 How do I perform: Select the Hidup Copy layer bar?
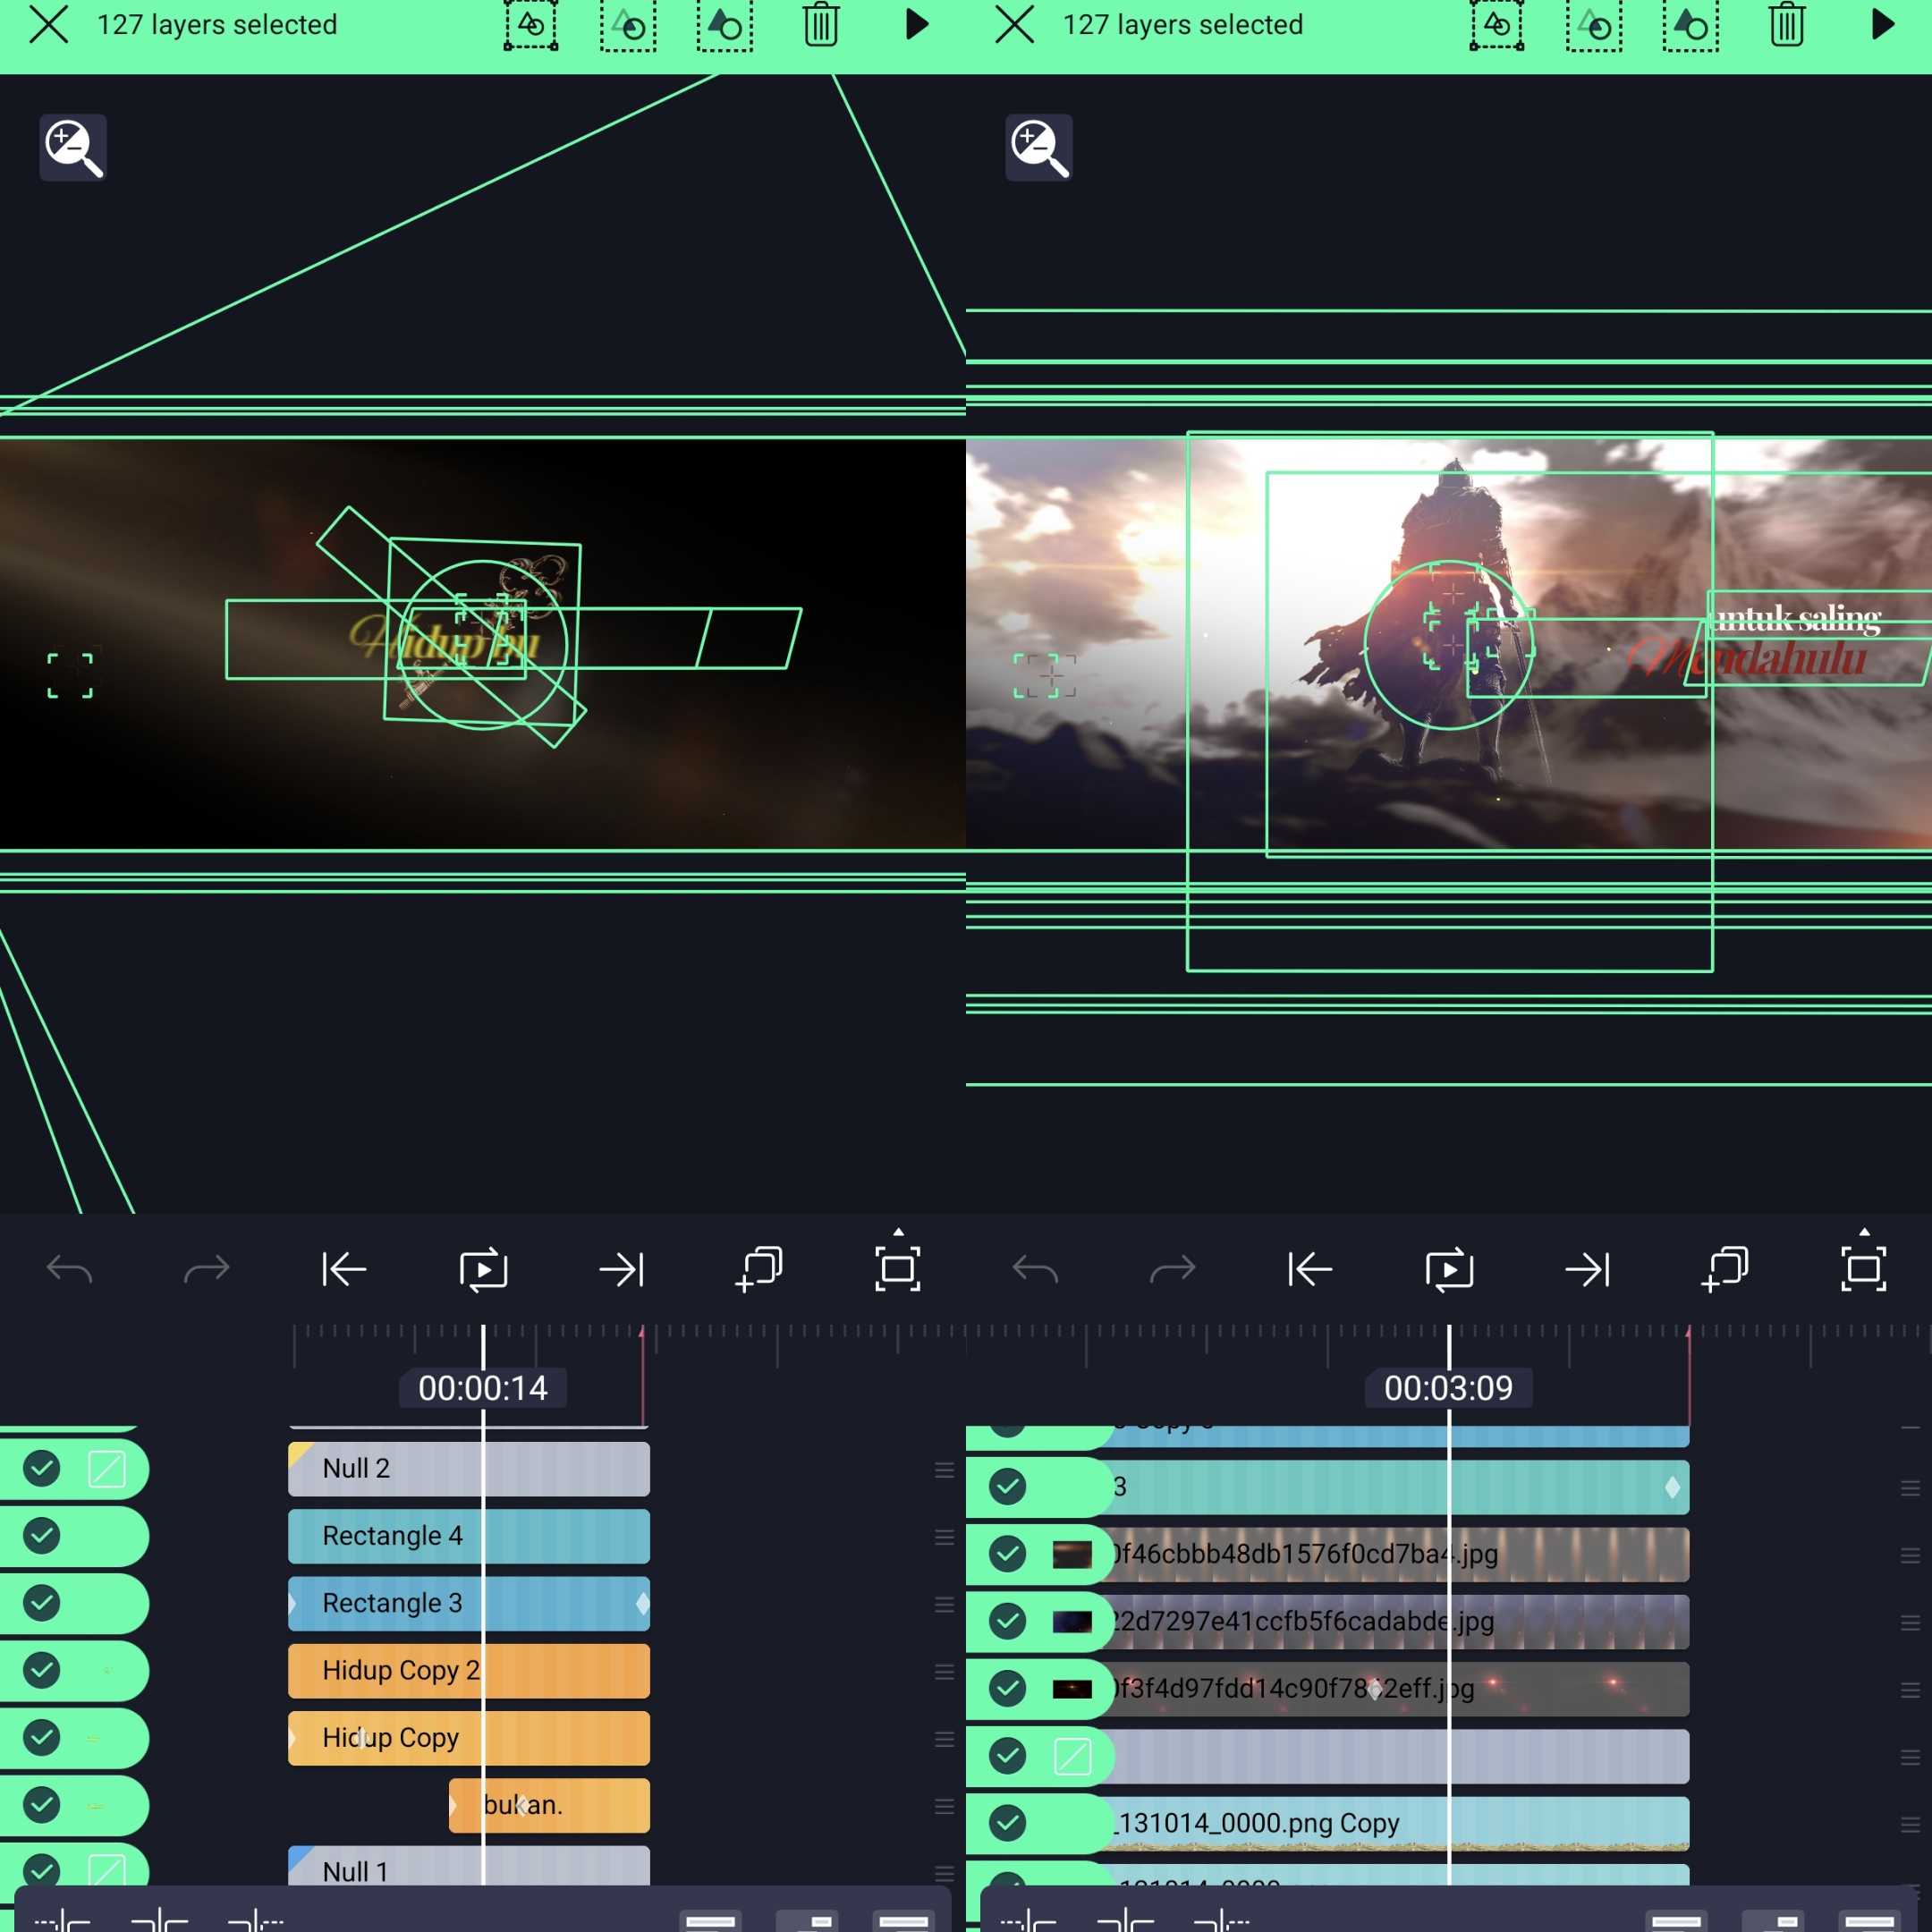469,1737
